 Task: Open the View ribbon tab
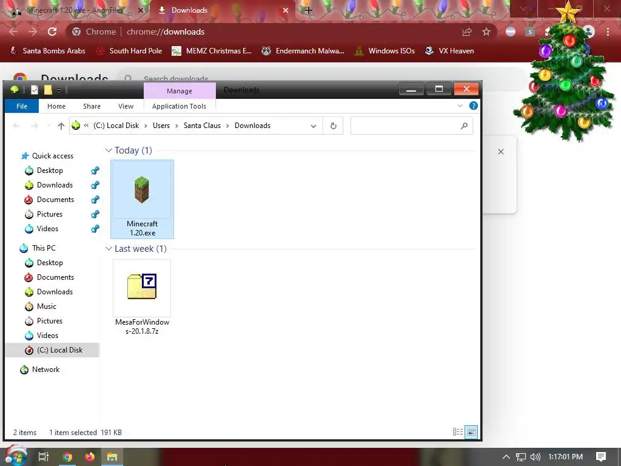pyautogui.click(x=126, y=106)
